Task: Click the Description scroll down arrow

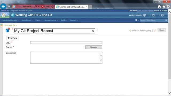Action: [x=101, y=60]
